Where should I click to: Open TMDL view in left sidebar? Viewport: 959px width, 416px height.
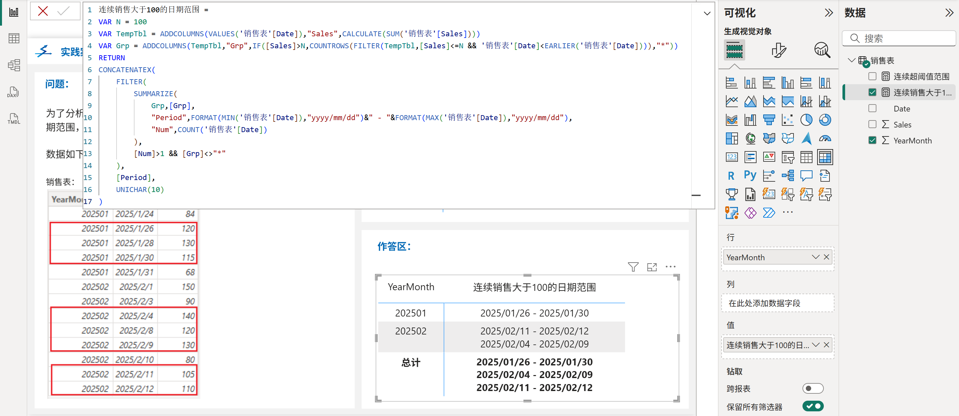tap(13, 119)
